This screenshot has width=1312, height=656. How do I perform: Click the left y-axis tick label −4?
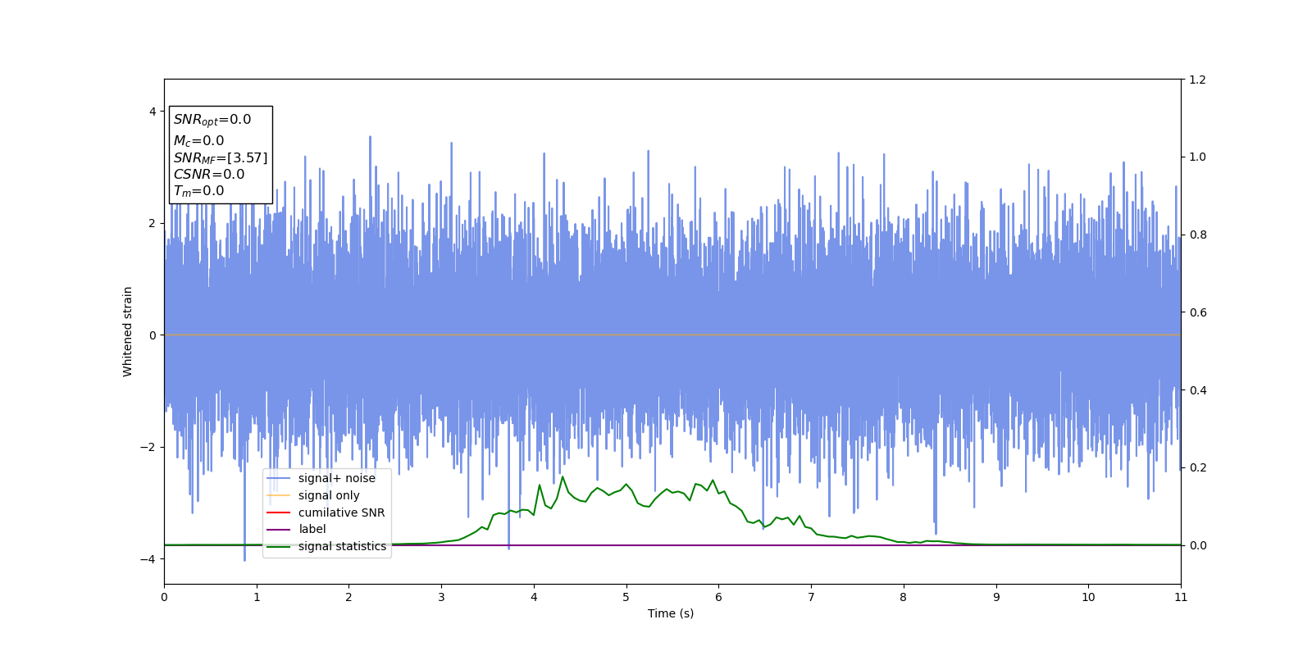148,559
